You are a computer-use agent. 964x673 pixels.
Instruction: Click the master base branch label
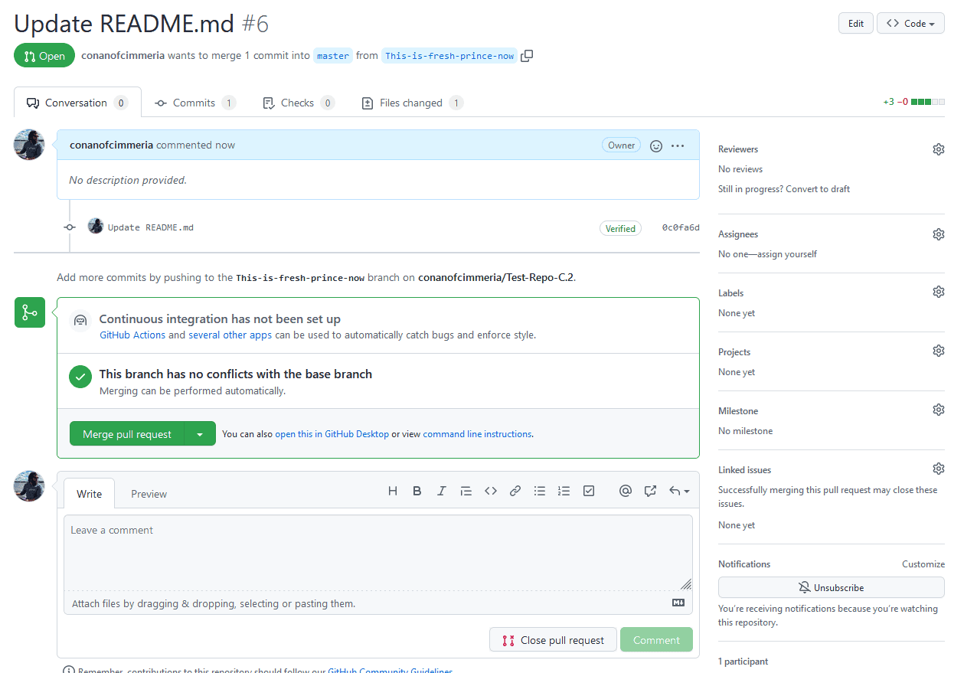[x=333, y=56]
